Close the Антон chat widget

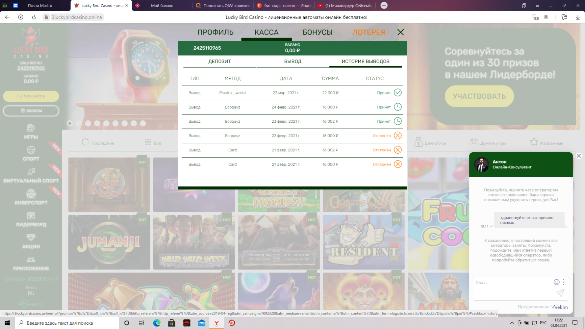point(579,156)
